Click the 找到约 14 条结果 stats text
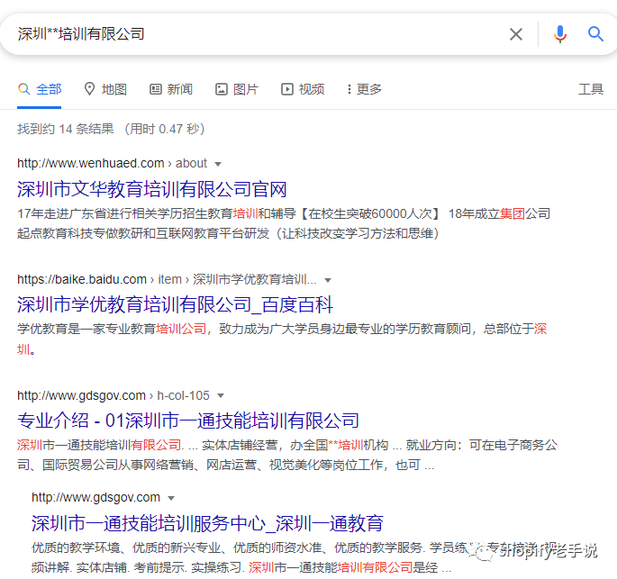Viewport: 617px width, 579px height. pyautogui.click(x=111, y=129)
